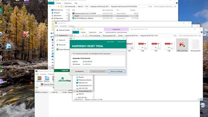Select Торренты (2) in uTorrent sidebar
Screen dimensions: 208x117
click(63, 35)
